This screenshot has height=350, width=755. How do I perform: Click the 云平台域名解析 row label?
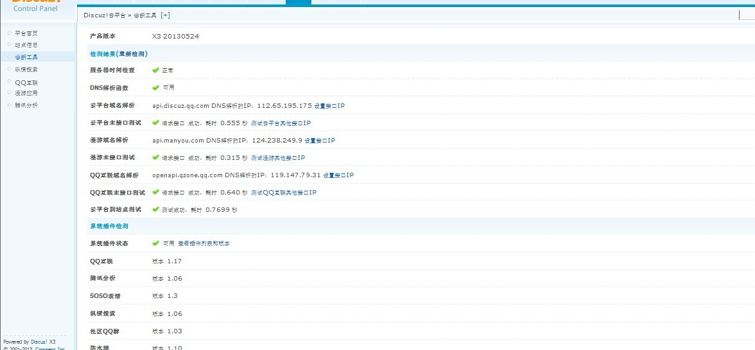point(112,105)
